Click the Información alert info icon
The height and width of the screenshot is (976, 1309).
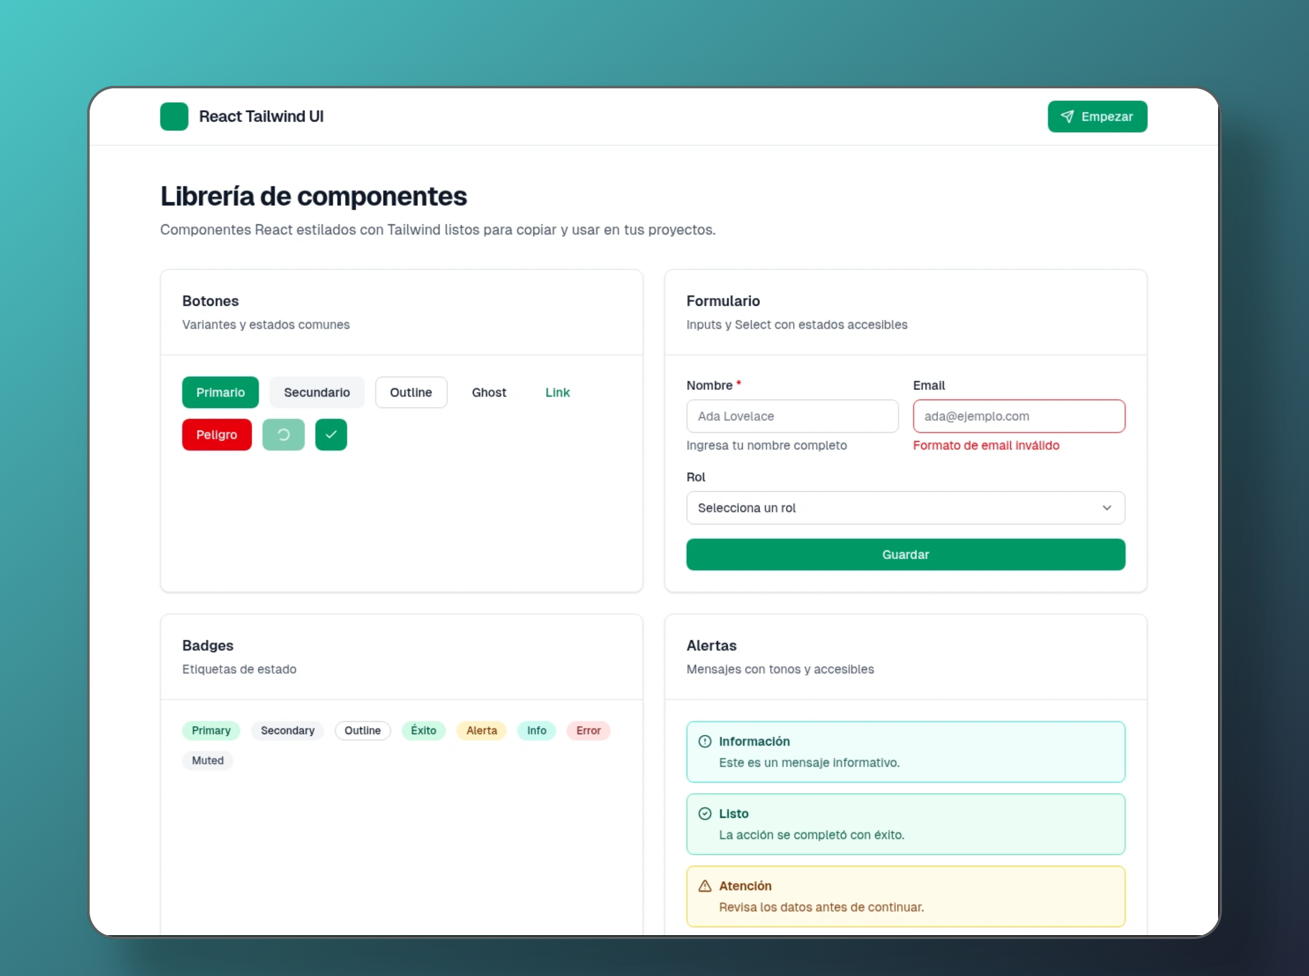coord(704,741)
